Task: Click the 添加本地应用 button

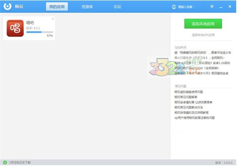Action: (203, 24)
